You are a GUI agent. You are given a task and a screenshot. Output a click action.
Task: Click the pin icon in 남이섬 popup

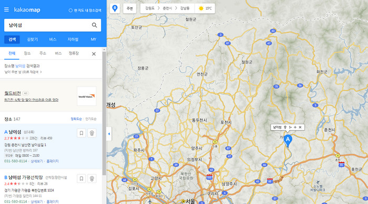point(285,127)
